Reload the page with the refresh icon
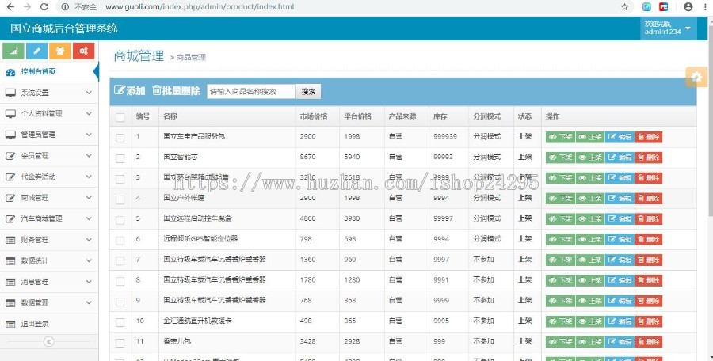 [44, 7]
